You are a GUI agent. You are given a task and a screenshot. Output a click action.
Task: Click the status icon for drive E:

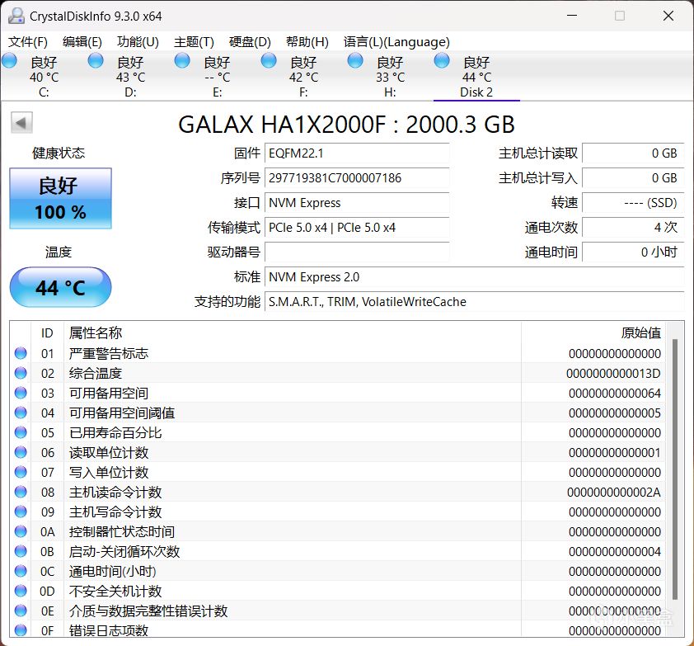click(x=182, y=61)
